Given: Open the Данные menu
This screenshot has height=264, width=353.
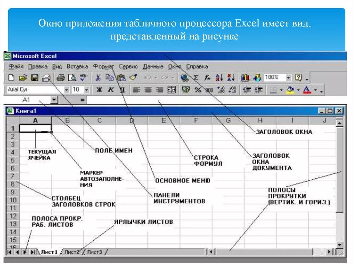Looking at the screenshot, I should pyautogui.click(x=153, y=66).
